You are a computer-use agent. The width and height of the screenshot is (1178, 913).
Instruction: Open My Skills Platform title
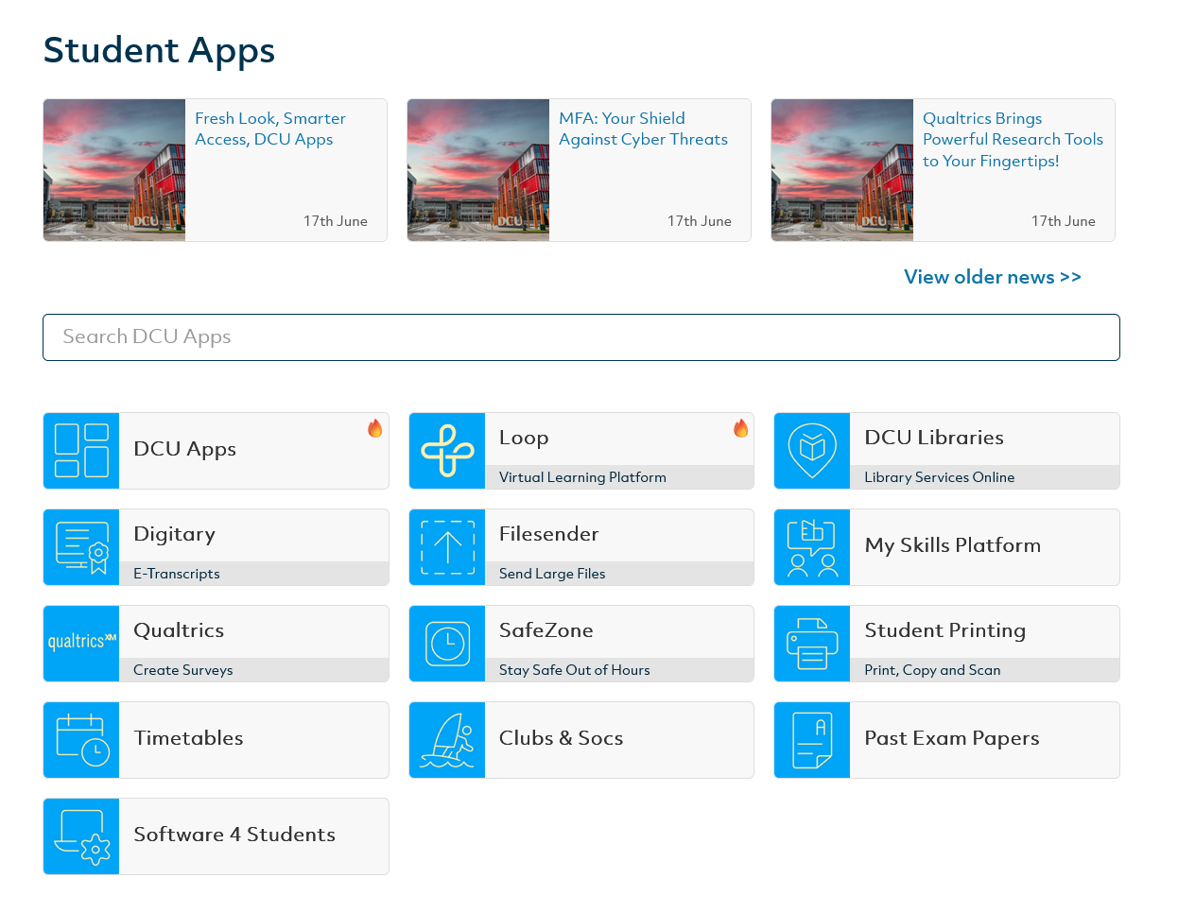(x=953, y=545)
